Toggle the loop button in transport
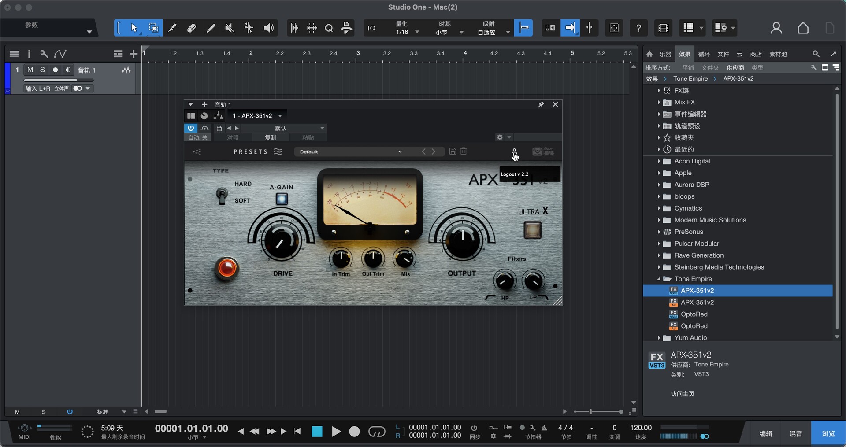This screenshot has height=447, width=846. [x=376, y=432]
